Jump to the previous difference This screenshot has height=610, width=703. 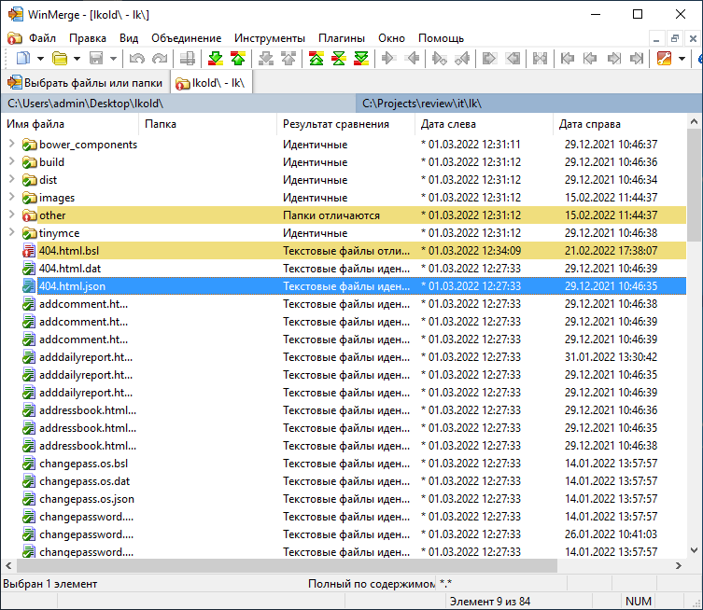point(237,59)
